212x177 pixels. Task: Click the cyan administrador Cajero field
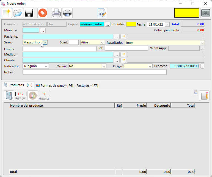point(92,24)
